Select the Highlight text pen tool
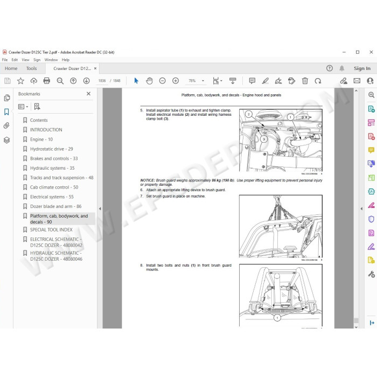Screen dimensions: 377x377 click(x=265, y=81)
